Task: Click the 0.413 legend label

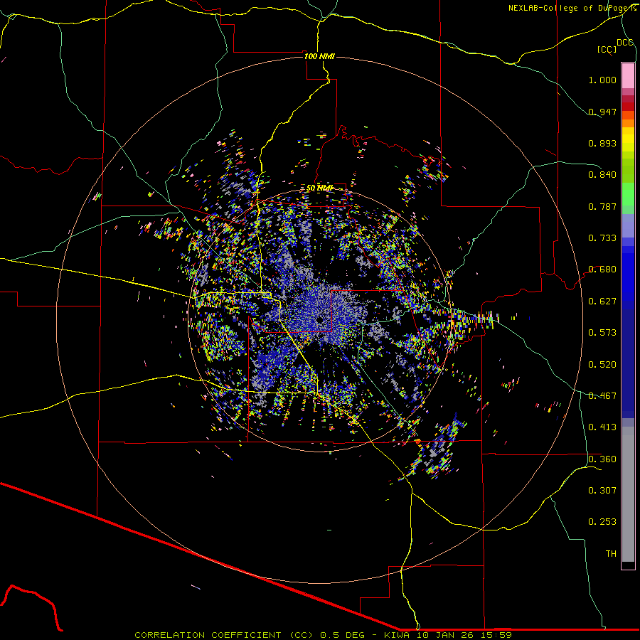Action: coord(602,427)
